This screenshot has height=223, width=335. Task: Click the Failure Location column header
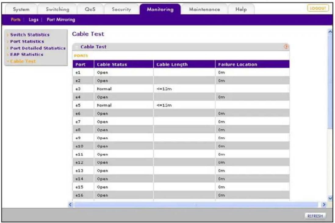[252, 64]
